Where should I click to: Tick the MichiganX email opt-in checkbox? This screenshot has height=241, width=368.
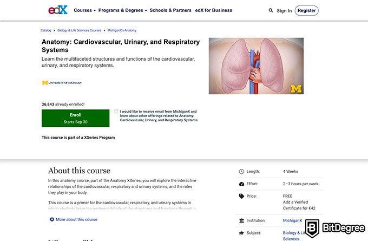click(116, 112)
